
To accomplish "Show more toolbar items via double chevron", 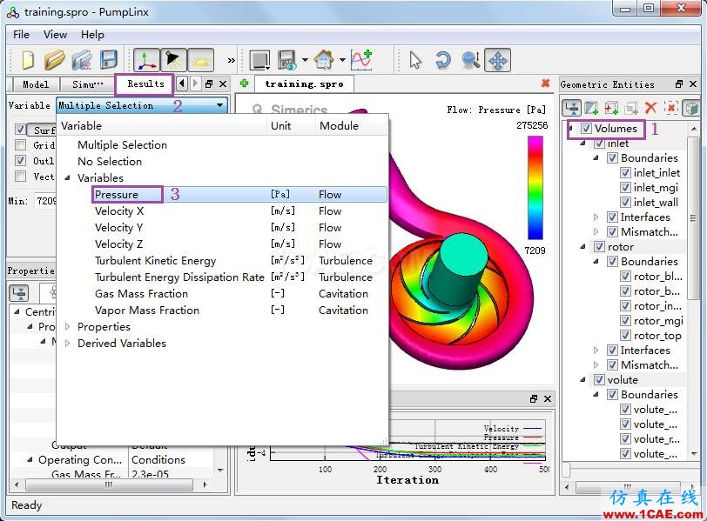I will pos(232,60).
